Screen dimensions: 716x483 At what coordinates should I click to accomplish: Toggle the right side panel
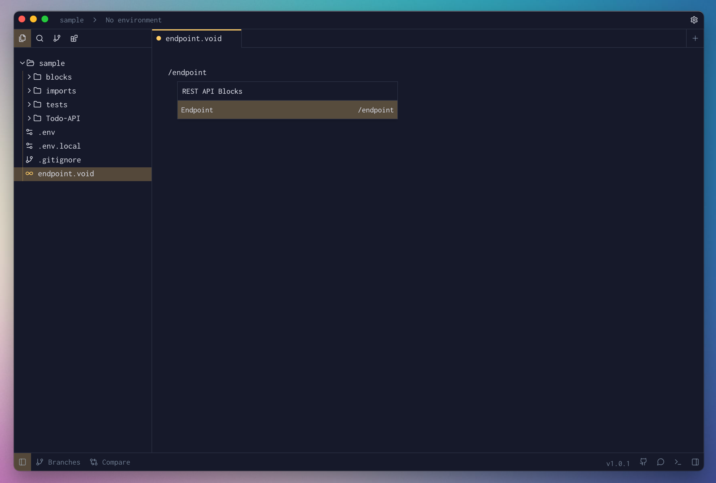pos(695,462)
